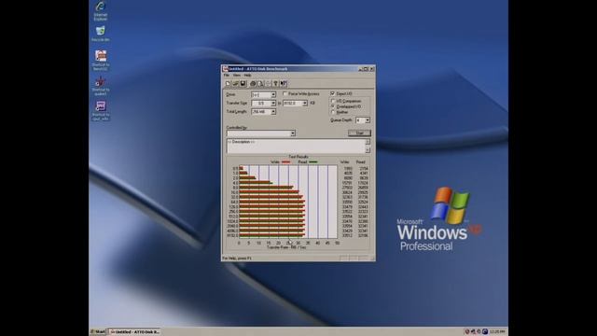The height and width of the screenshot is (336, 597).
Task: Toggle the Force Write Access checkbox
Action: click(285, 93)
